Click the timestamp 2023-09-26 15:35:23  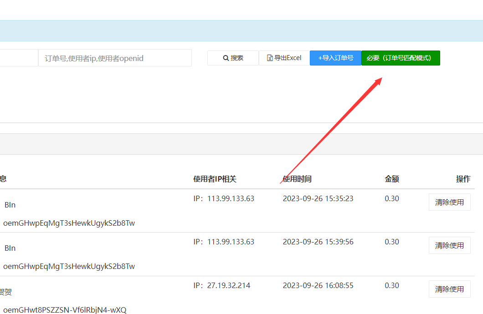[x=318, y=199]
